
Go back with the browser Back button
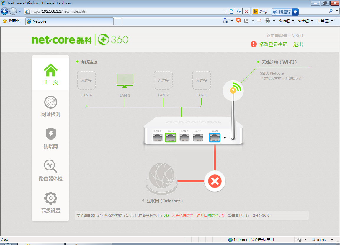pos(4,11)
